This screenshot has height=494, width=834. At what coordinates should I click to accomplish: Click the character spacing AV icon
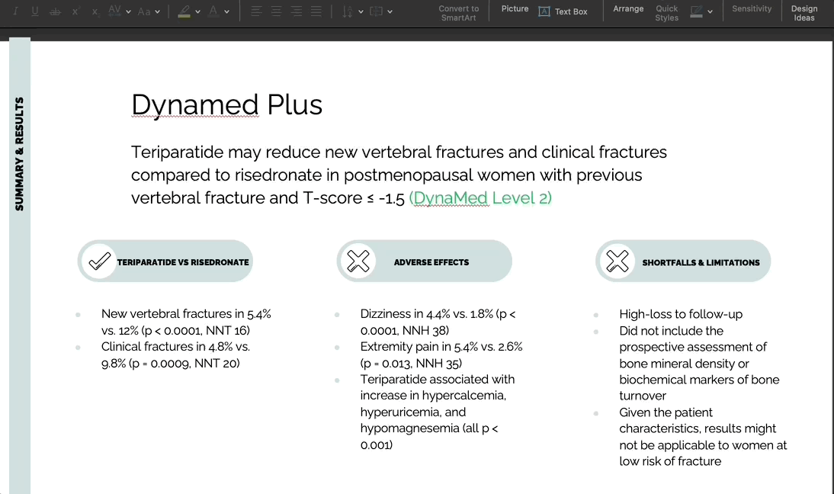pyautogui.click(x=114, y=11)
